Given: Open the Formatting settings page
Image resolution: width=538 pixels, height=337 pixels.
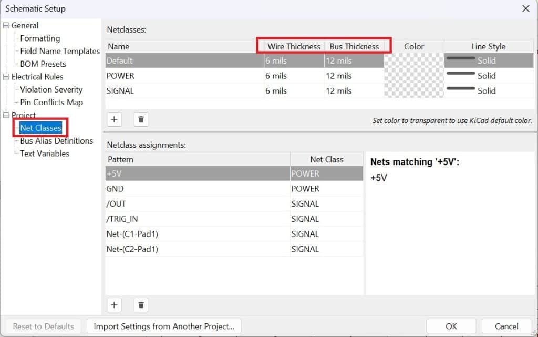Looking at the screenshot, I should click(40, 38).
